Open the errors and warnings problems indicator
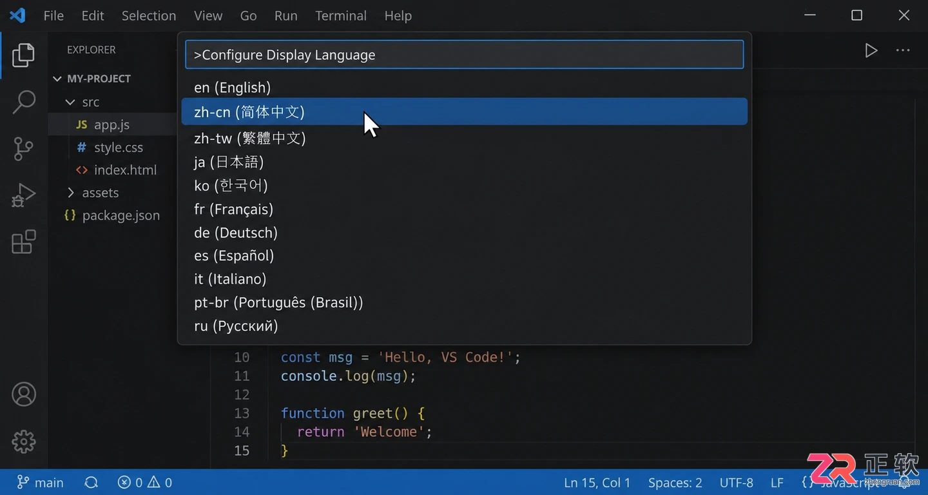The width and height of the screenshot is (928, 495). 145,482
